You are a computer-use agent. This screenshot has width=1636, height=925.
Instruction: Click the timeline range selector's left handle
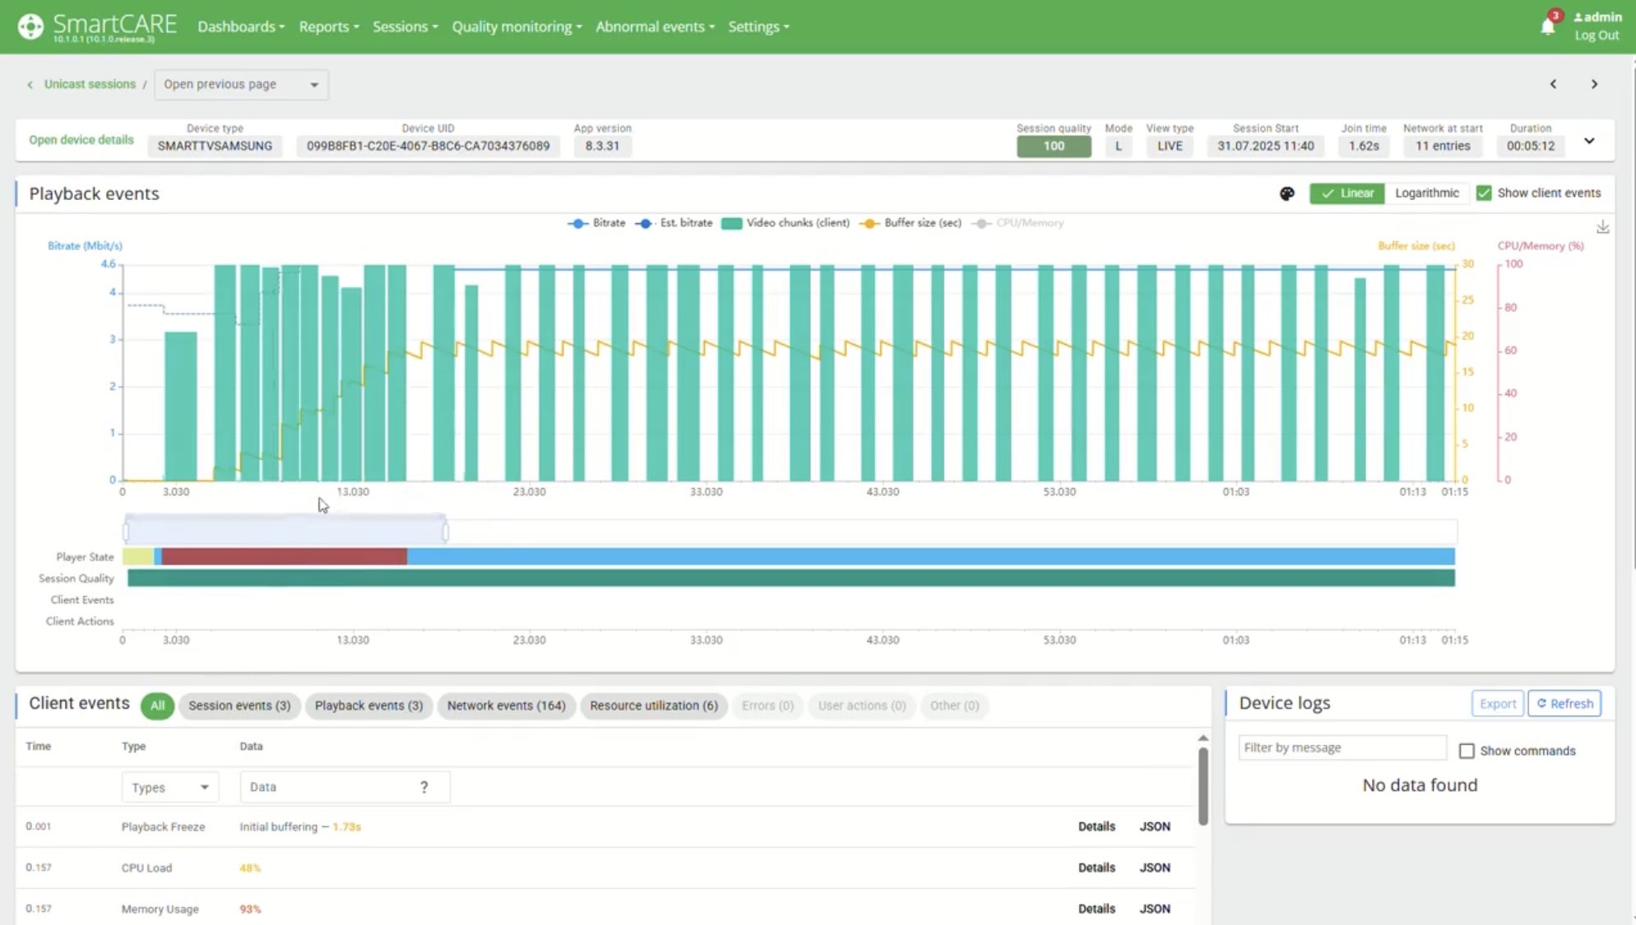click(x=126, y=532)
